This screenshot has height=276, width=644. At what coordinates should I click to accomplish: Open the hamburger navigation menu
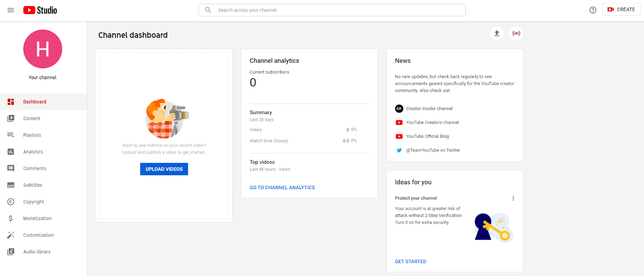pyautogui.click(x=11, y=10)
